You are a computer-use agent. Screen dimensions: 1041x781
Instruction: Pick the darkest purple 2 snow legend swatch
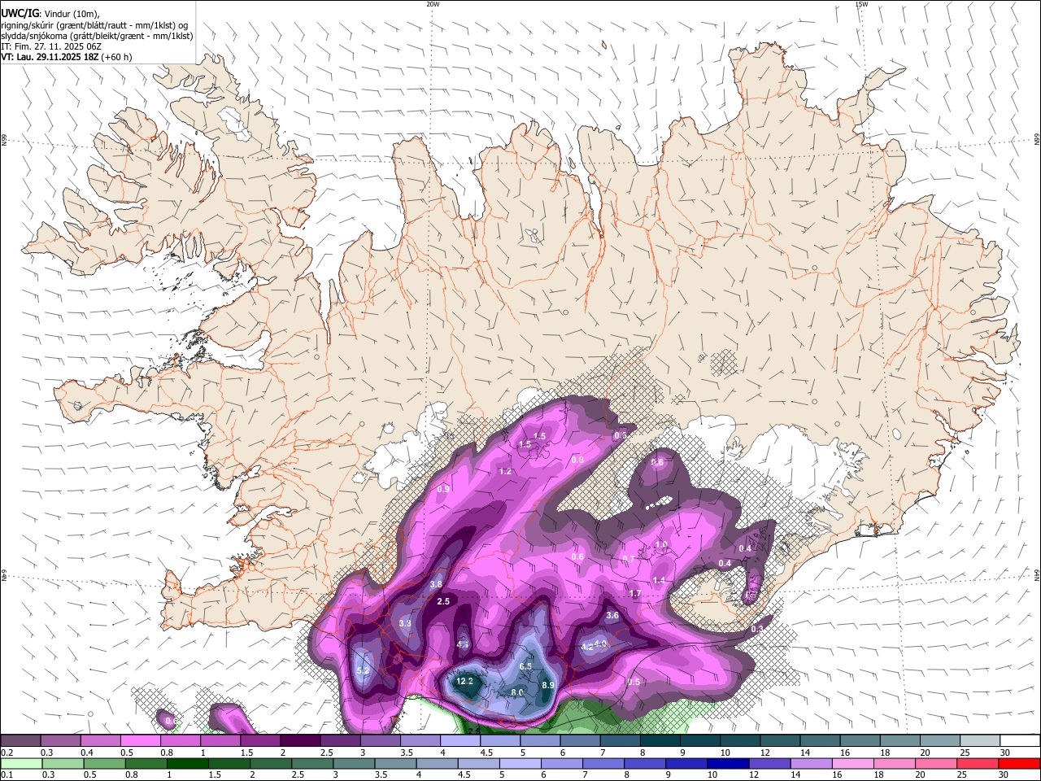pyautogui.click(x=299, y=741)
